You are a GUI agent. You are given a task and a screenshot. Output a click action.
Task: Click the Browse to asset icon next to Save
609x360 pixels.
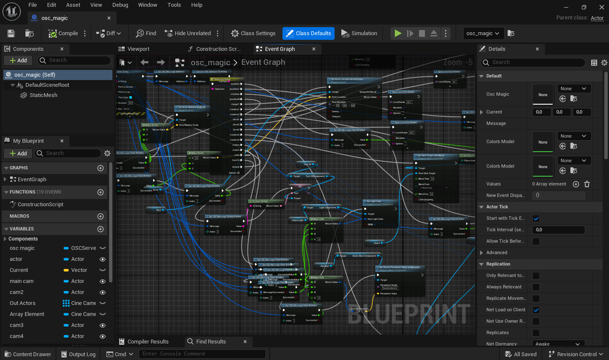[x=29, y=33]
